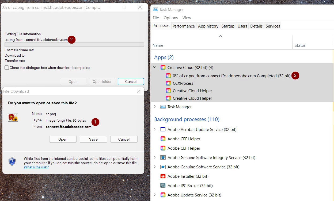Switch to the Users tab
This screenshot has height=201, width=334.
click(x=242, y=26)
